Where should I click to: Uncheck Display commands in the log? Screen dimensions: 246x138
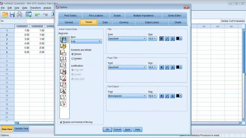tap(61, 122)
